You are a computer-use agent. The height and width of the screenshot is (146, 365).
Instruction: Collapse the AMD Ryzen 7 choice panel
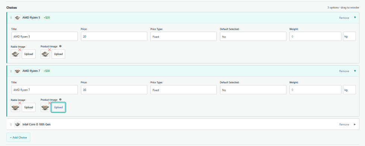point(355,71)
